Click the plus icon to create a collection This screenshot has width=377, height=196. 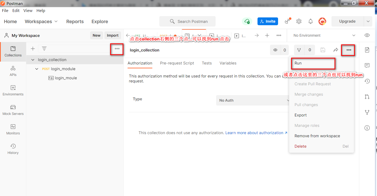33,49
